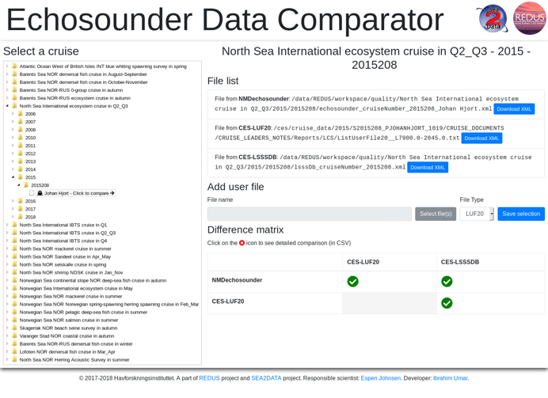
Task: Click folder icon of North Sea NOR mackerel cruise
Action: pos(14,248)
